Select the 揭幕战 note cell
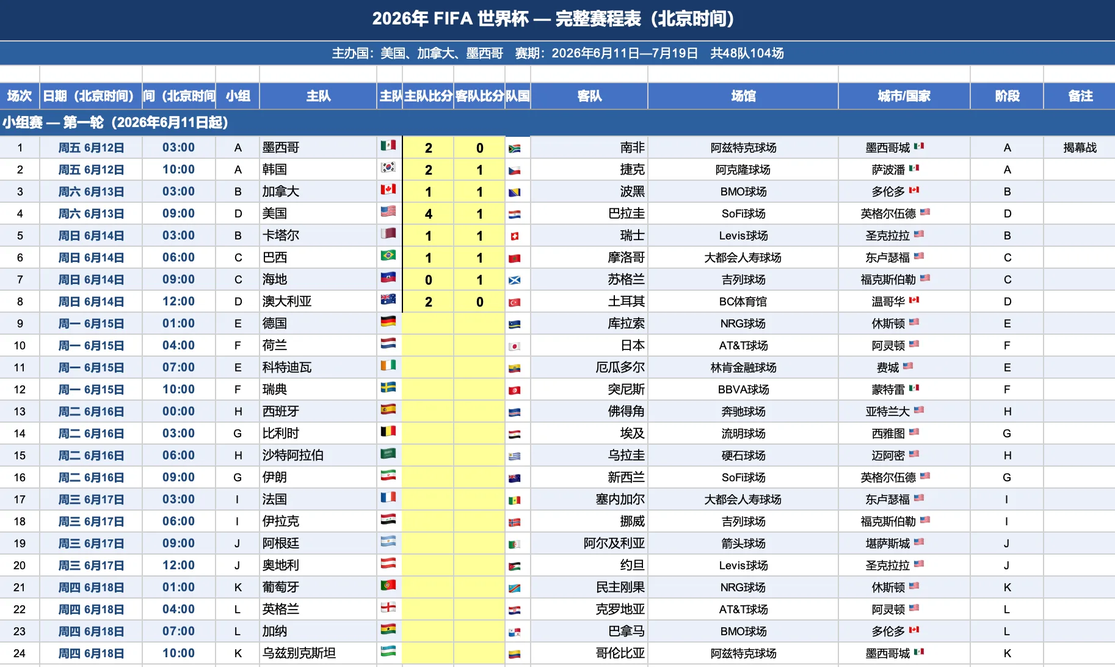This screenshot has width=1115, height=667. pyautogui.click(x=1080, y=147)
